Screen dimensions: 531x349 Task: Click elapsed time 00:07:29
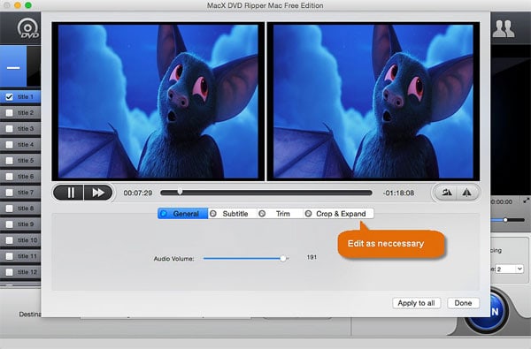click(x=138, y=193)
